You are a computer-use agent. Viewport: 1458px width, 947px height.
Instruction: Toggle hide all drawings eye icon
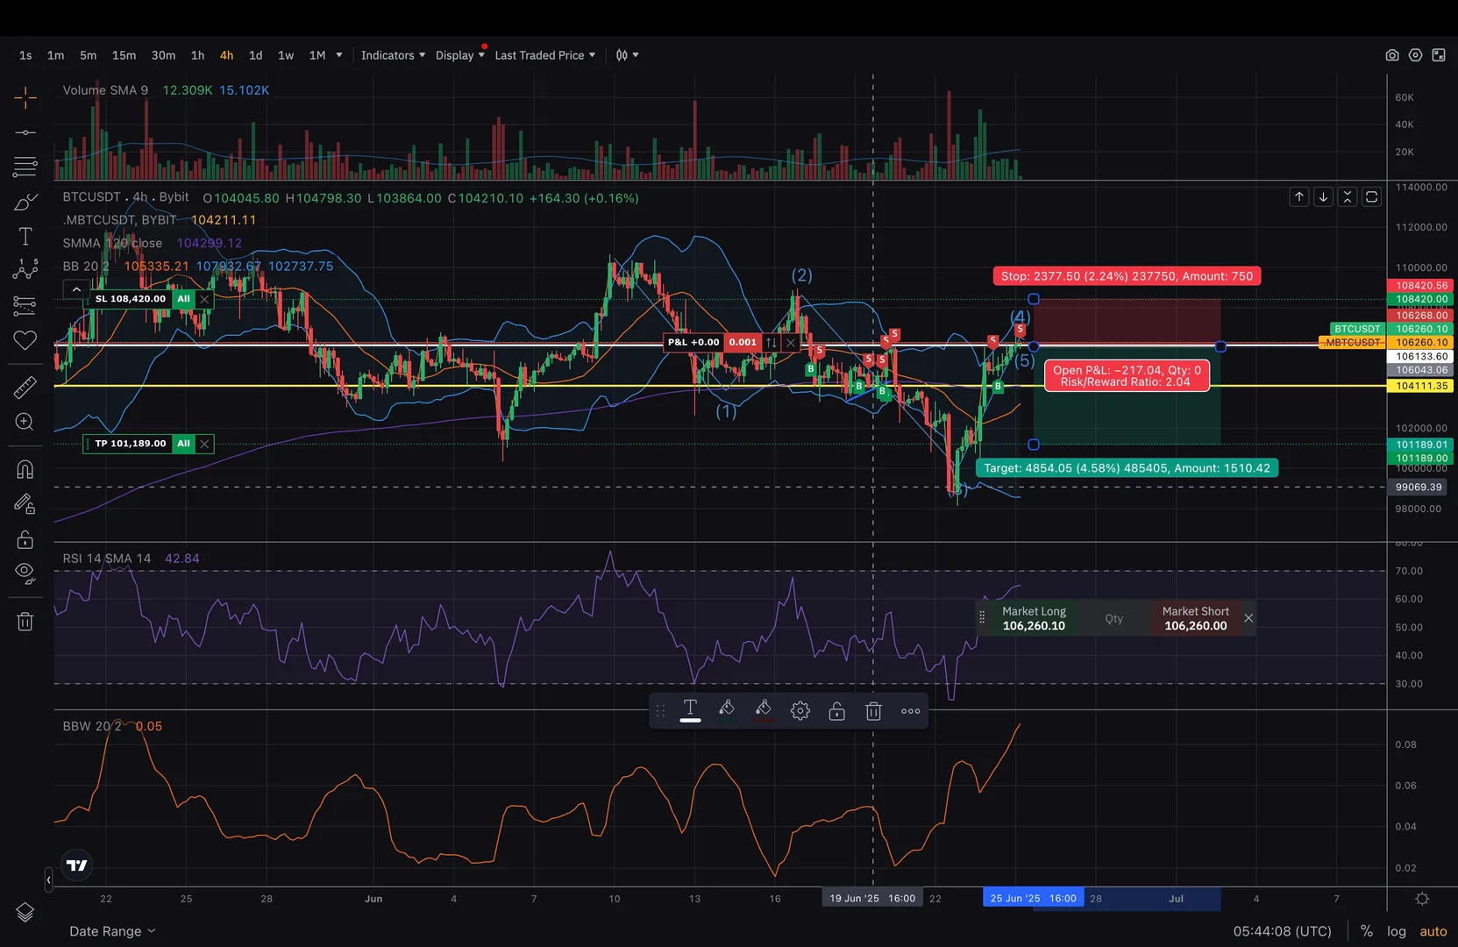(x=25, y=574)
